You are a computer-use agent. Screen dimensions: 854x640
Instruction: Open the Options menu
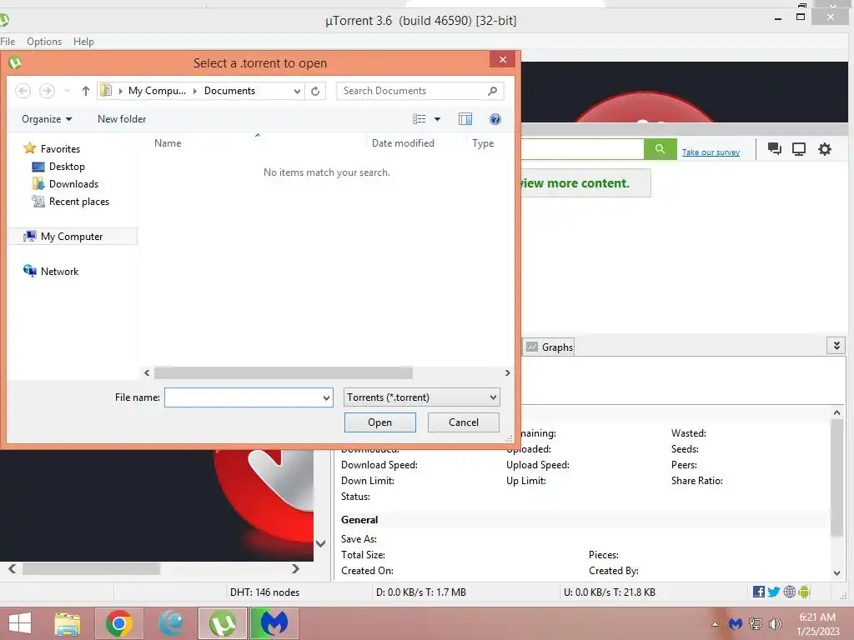click(44, 42)
